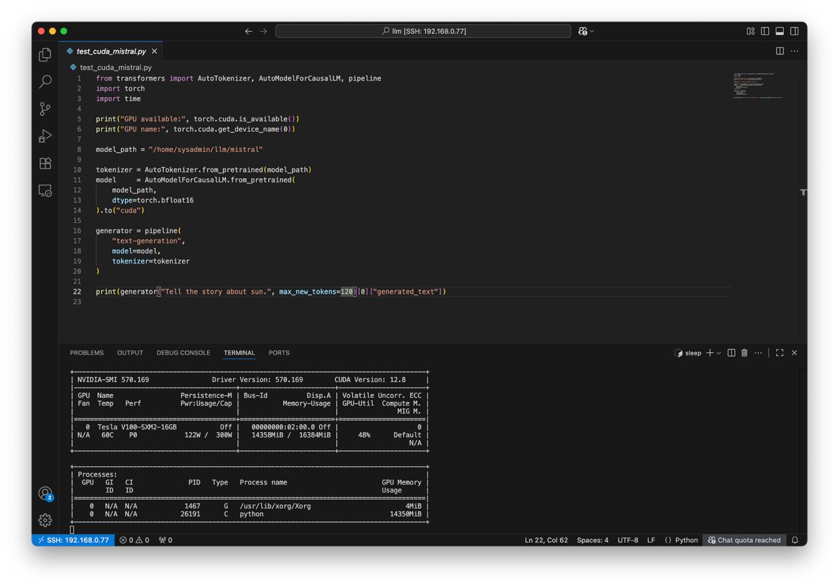Viewport: 839px width, 588px height.
Task: Change file encoding via UTF-8
Action: tap(627, 540)
